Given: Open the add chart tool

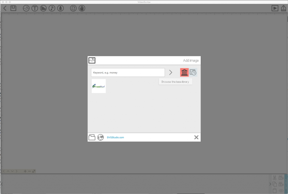Looking at the screenshot, I should tap(43, 8).
